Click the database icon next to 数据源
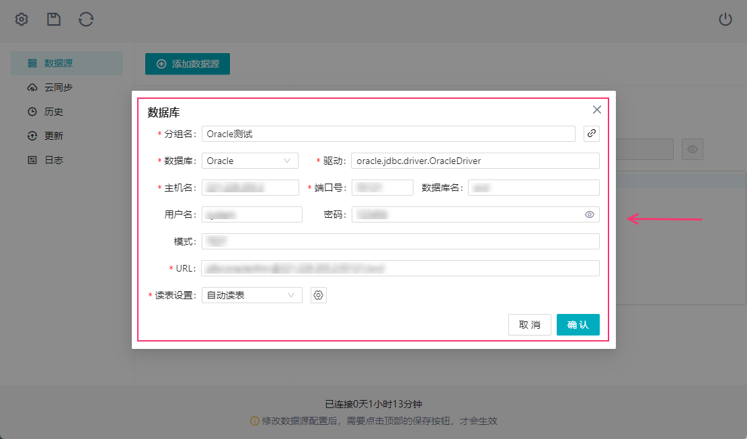Image resolution: width=747 pixels, height=439 pixels. (x=32, y=63)
